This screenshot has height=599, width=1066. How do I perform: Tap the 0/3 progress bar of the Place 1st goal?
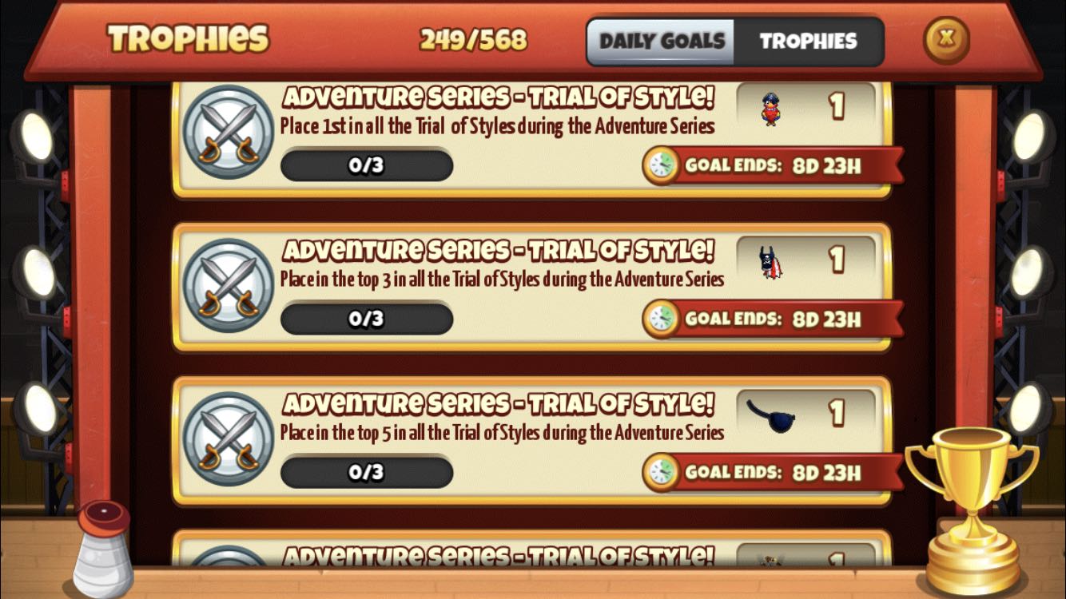coord(367,165)
